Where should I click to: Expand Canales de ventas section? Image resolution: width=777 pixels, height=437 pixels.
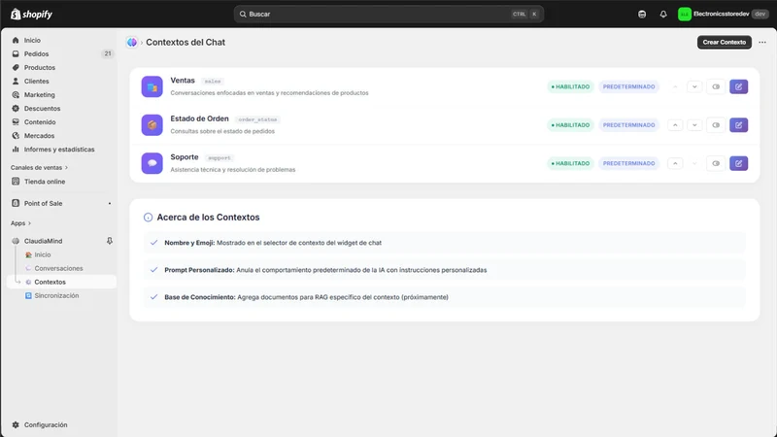(39, 167)
